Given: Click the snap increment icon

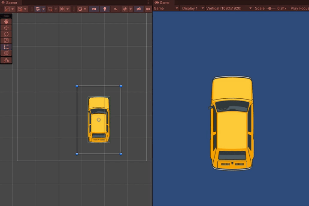Looking at the screenshot, I should (x=62, y=9).
